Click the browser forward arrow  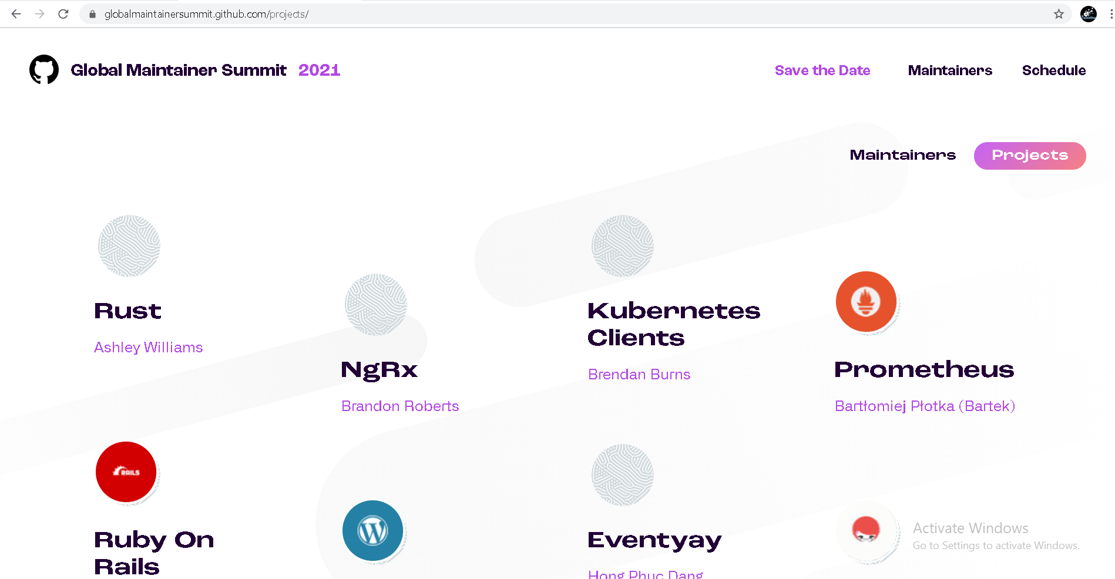pos(40,14)
